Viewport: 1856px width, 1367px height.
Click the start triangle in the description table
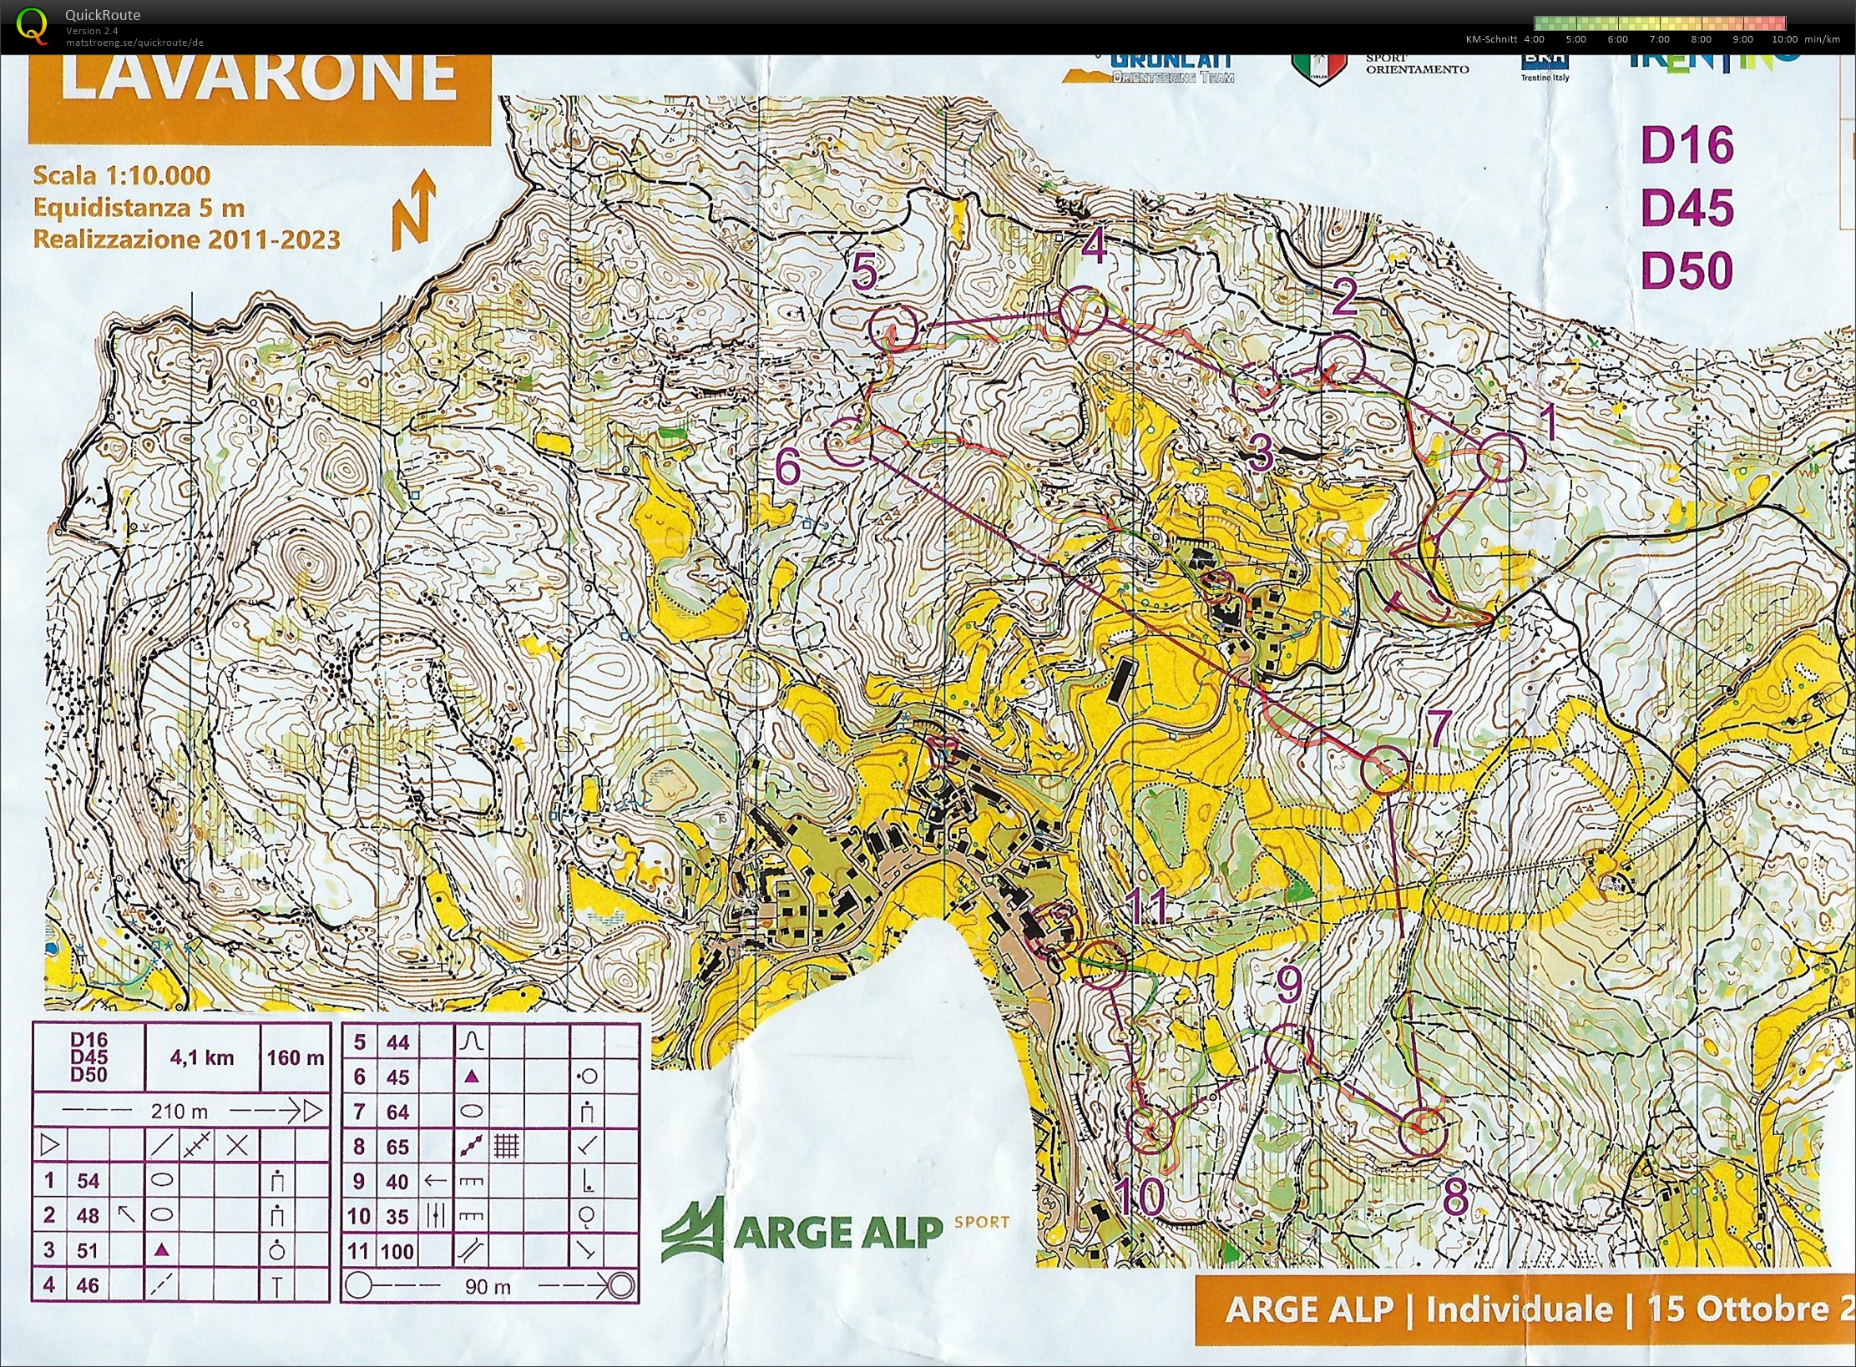50,1146
